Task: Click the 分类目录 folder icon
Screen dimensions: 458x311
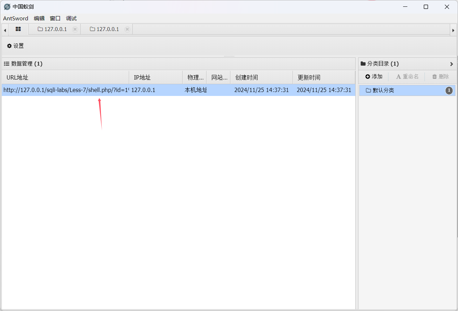Action: (363, 64)
